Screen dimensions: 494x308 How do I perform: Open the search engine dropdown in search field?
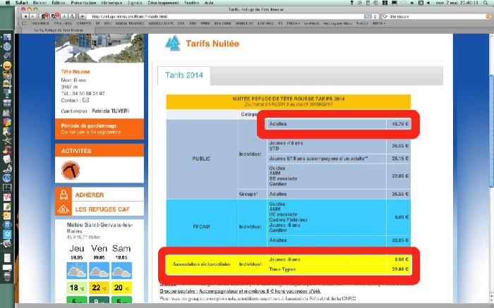click(x=385, y=16)
